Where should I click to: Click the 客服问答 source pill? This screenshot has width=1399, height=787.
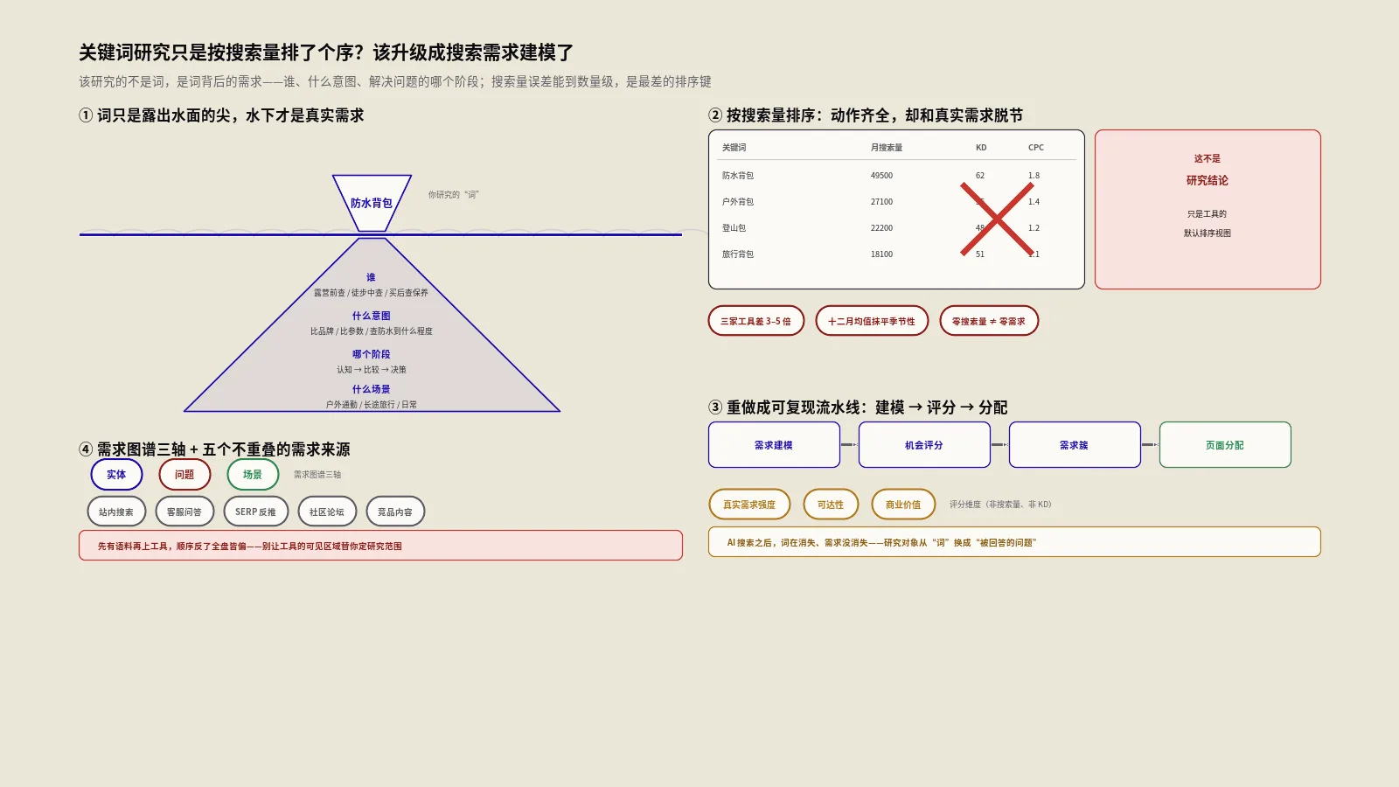click(184, 512)
